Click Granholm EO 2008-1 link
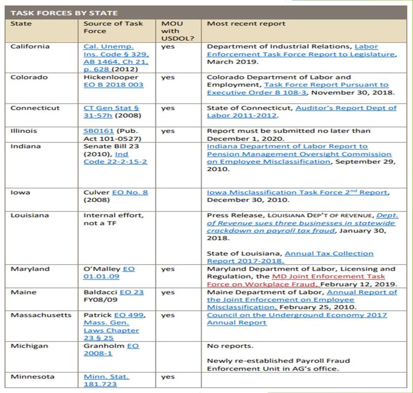This screenshot has width=413, height=393. pos(111,350)
